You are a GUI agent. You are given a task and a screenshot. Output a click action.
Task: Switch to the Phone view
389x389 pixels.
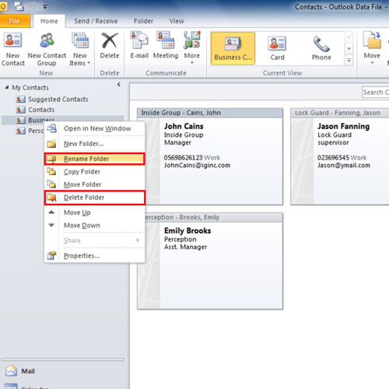(x=321, y=48)
